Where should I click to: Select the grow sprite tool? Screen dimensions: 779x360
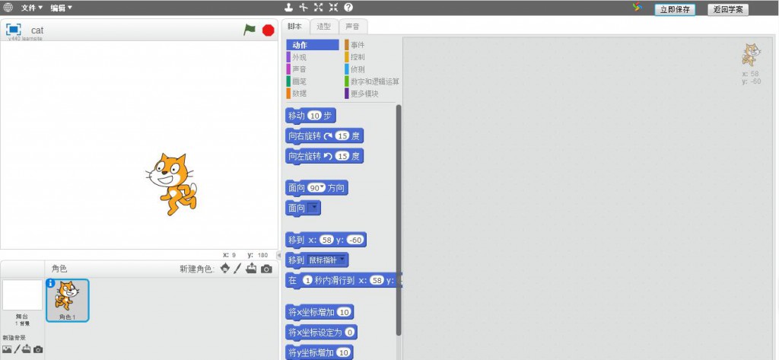click(x=319, y=7)
